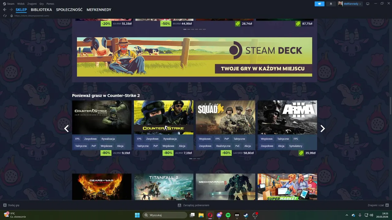Open the weather widget showing 11°C
This screenshot has width=392, height=220.
(x=15, y=215)
